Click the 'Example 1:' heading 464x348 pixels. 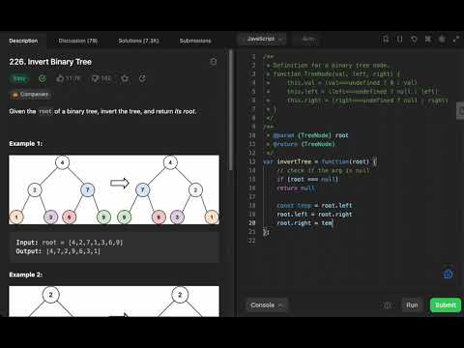tap(26, 143)
